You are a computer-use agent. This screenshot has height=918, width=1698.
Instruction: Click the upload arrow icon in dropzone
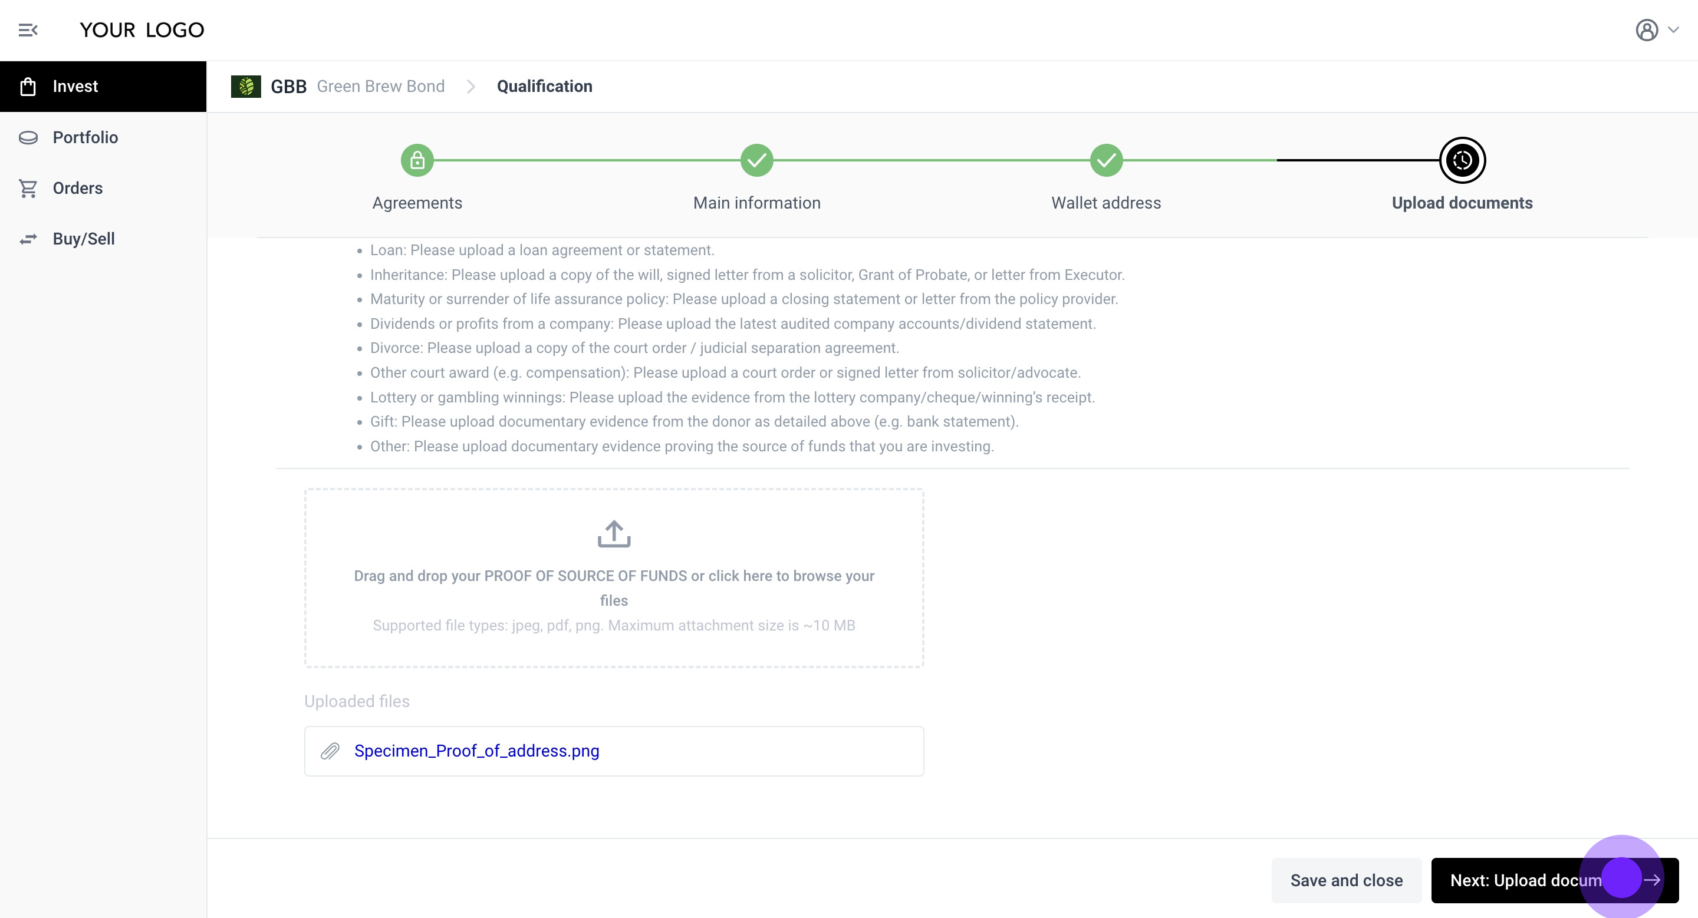tap(614, 534)
